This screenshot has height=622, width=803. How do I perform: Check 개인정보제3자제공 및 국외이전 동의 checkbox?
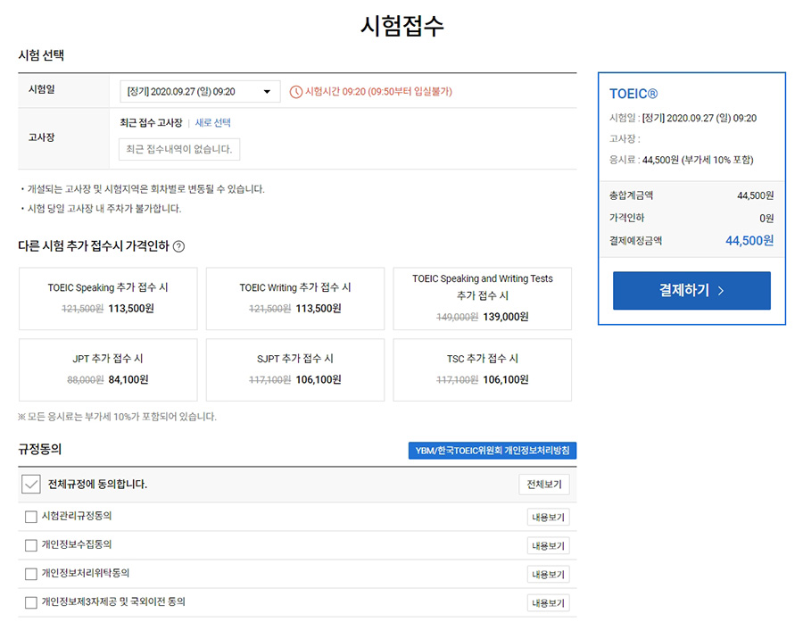pos(31,602)
